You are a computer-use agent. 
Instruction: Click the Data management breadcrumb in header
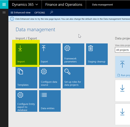point(102,5)
